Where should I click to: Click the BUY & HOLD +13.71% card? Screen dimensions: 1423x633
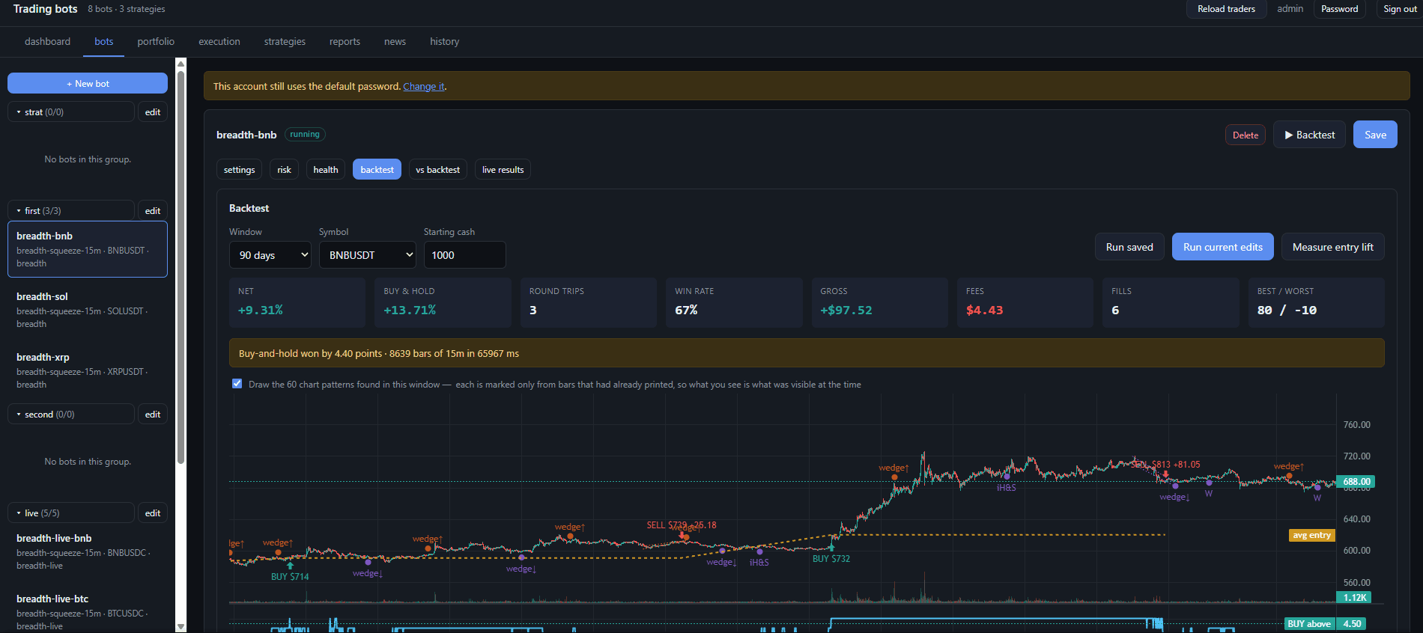443,302
